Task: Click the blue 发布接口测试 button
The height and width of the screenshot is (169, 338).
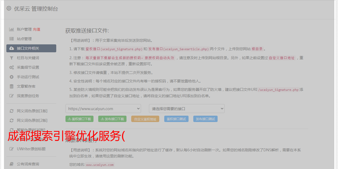Action: pyautogui.click(x=205, y=119)
